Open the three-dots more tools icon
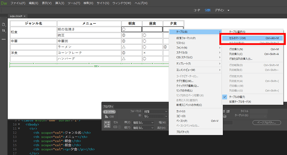 4,39
